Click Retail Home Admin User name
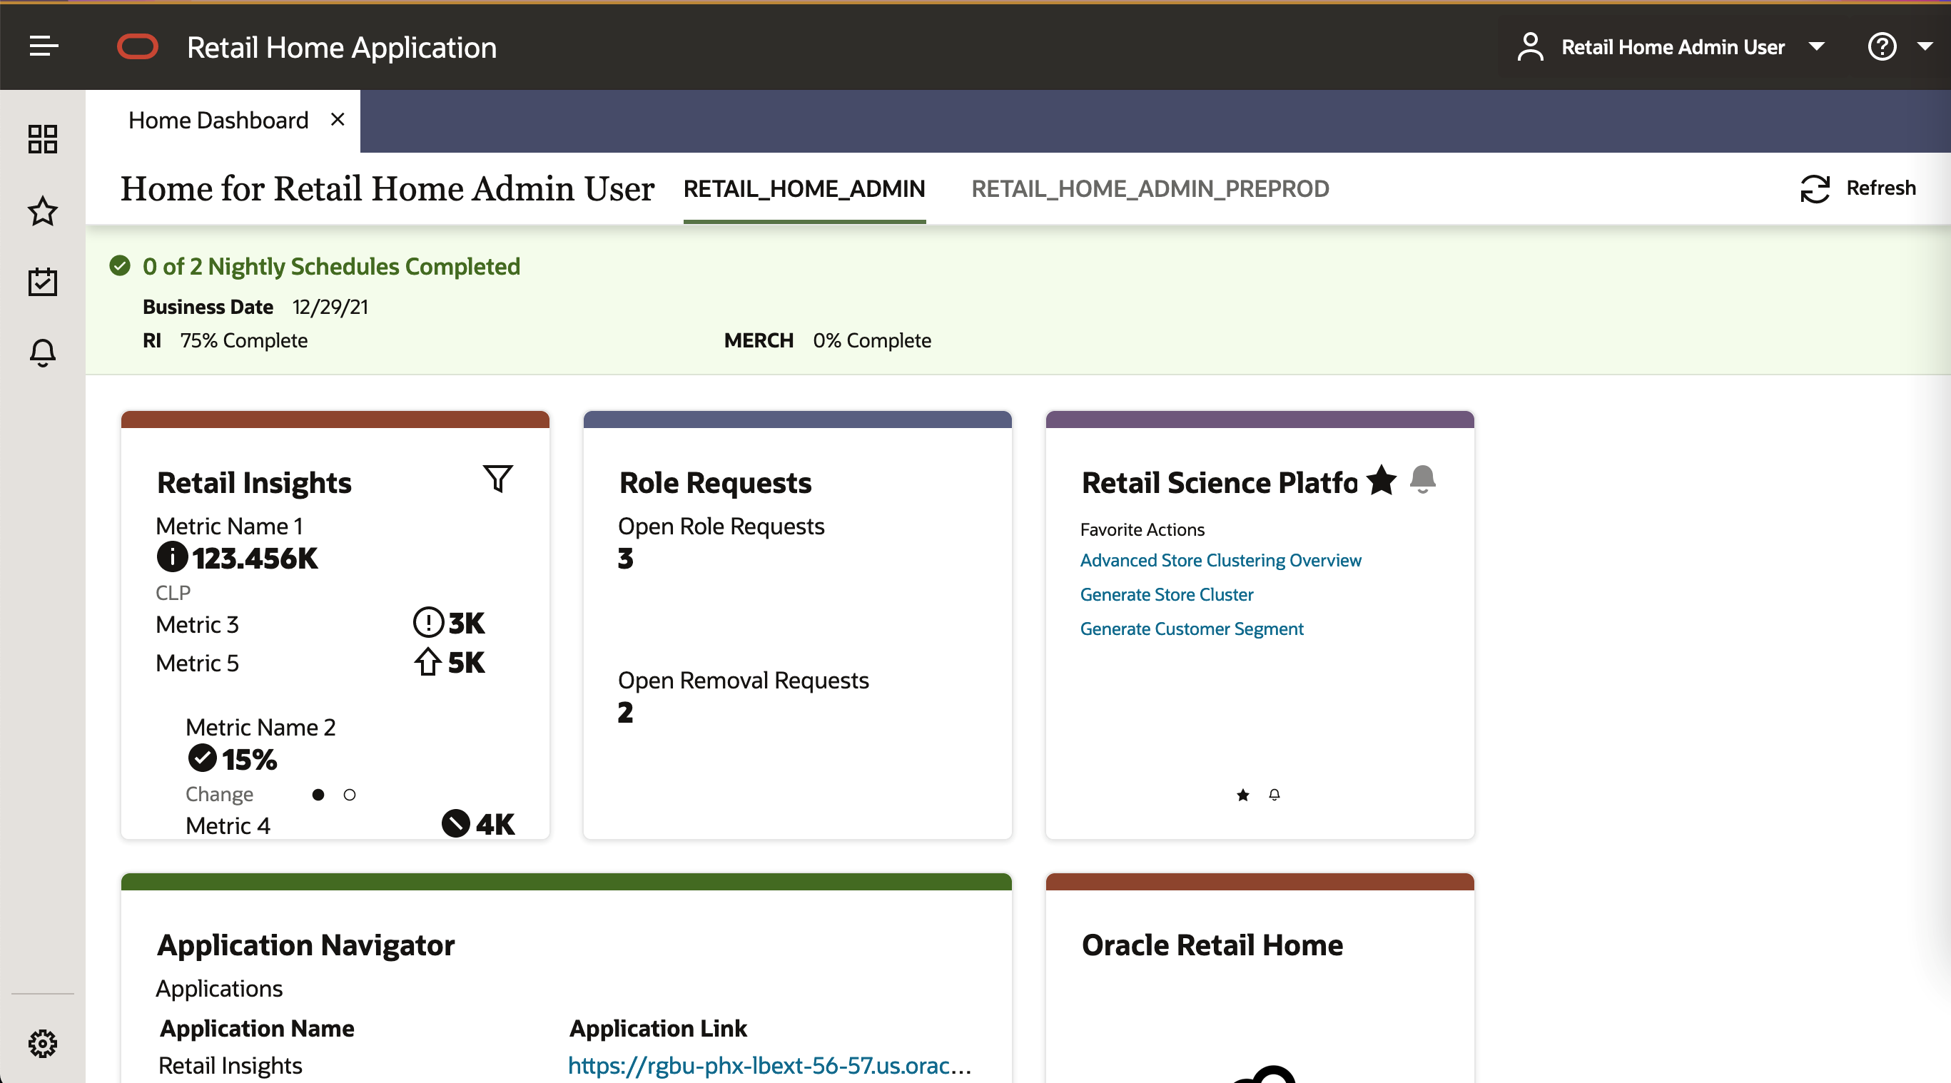The image size is (1951, 1083). [1673, 47]
